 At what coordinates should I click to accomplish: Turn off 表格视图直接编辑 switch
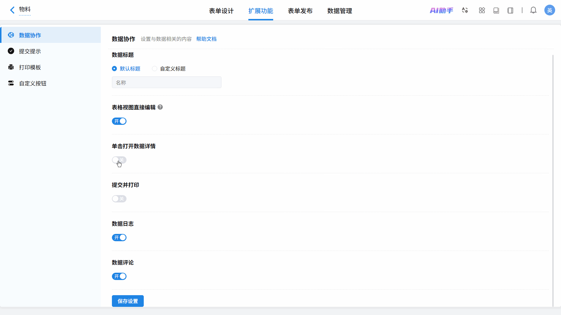[119, 121]
